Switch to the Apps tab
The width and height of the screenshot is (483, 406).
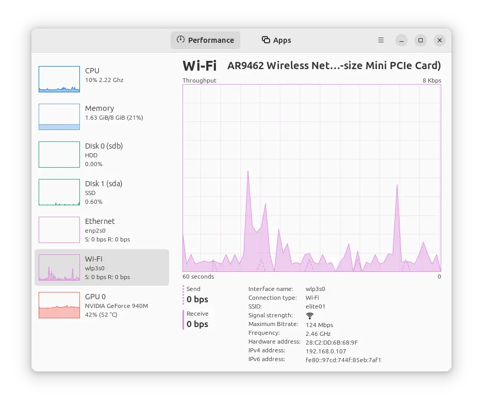(276, 40)
